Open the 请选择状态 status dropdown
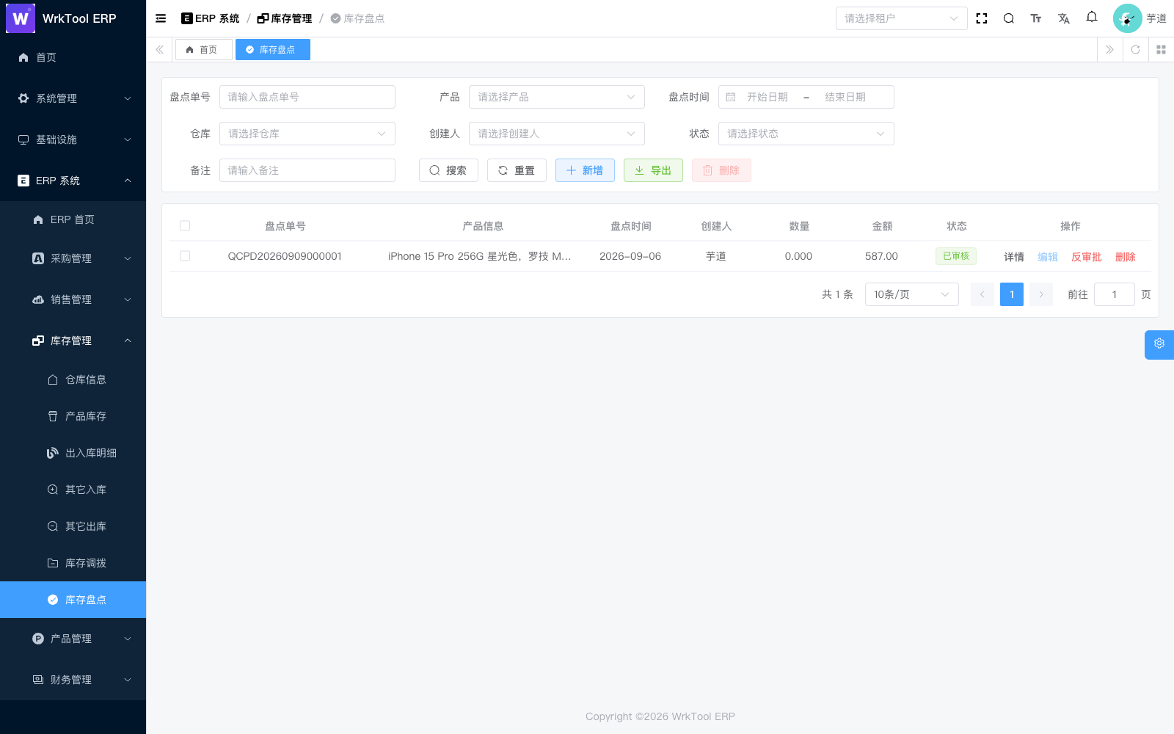This screenshot has width=1174, height=734. pos(806,134)
